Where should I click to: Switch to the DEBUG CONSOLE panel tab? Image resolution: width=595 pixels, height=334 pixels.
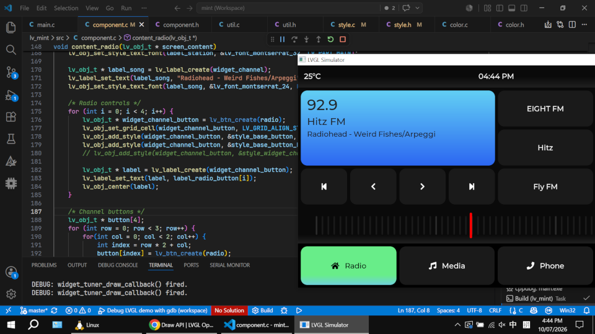click(x=118, y=265)
